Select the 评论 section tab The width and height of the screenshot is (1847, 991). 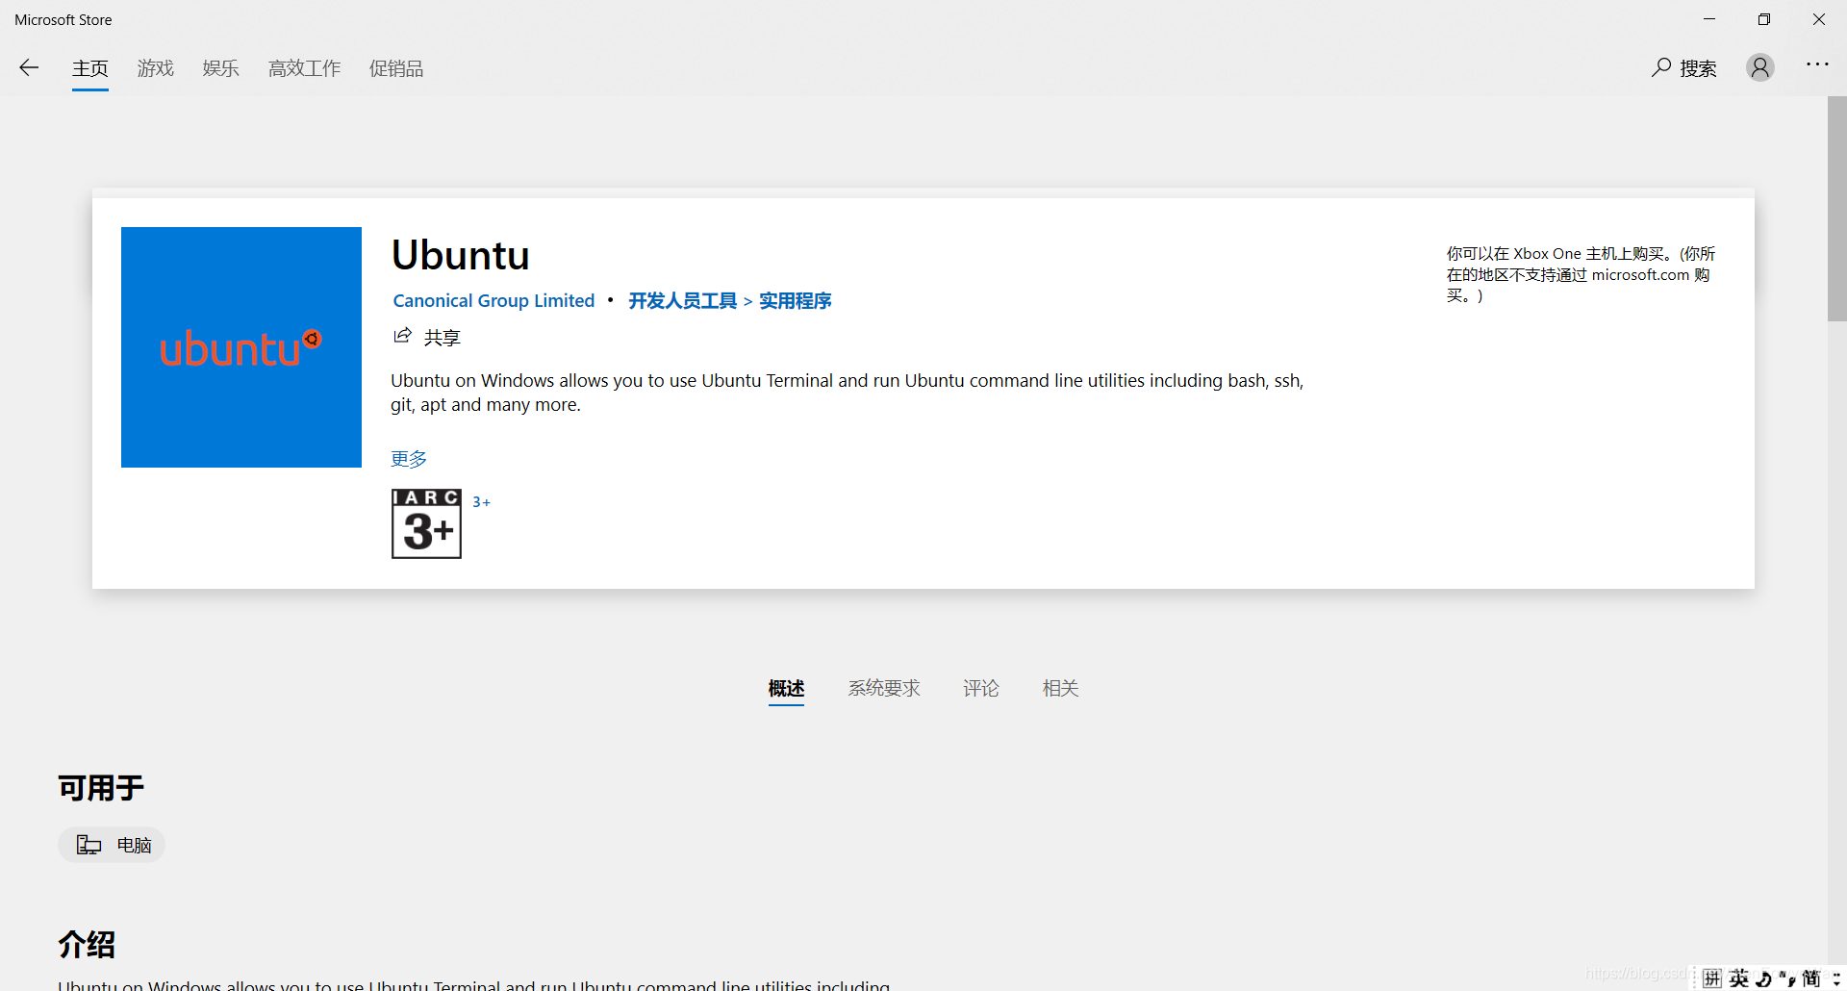981,689
